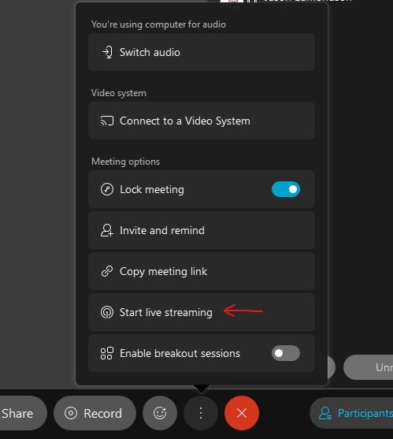Click the partially visible Unmute button
Screen dimensions: 393x439
pyautogui.click(x=369, y=367)
